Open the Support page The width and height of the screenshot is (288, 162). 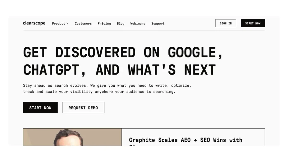pyautogui.click(x=158, y=24)
